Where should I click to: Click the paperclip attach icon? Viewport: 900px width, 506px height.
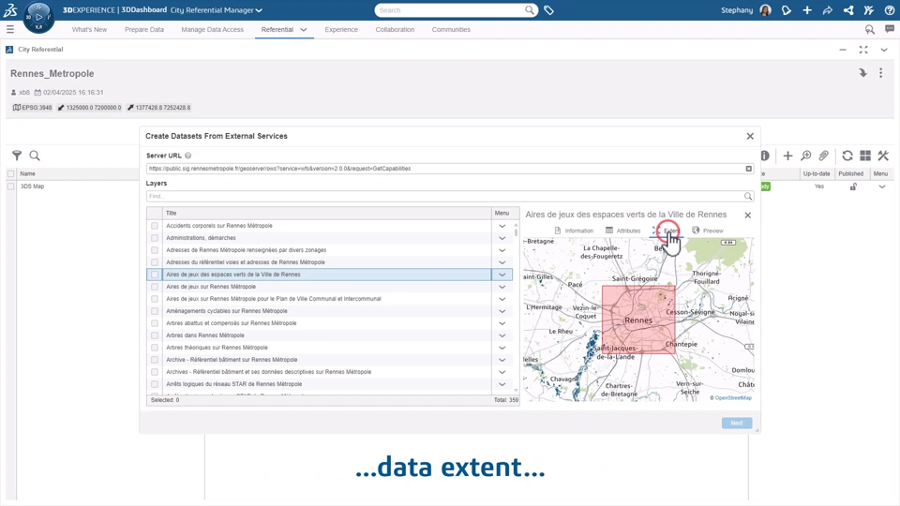(824, 156)
